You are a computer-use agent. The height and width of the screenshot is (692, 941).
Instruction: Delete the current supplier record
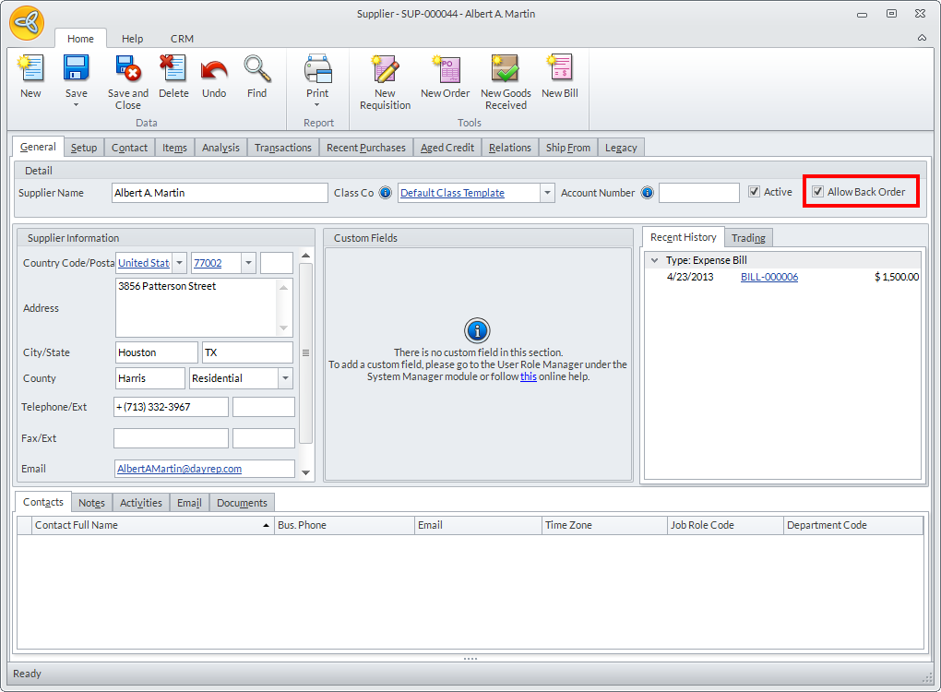173,70
